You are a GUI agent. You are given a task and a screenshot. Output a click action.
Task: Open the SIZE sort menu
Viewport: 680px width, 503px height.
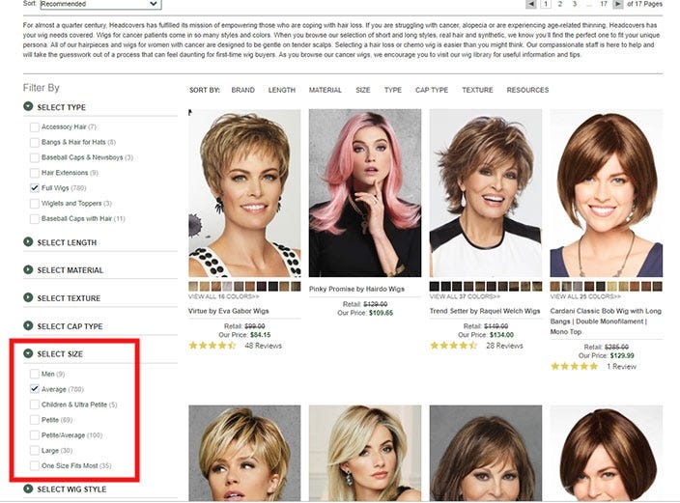click(x=363, y=90)
